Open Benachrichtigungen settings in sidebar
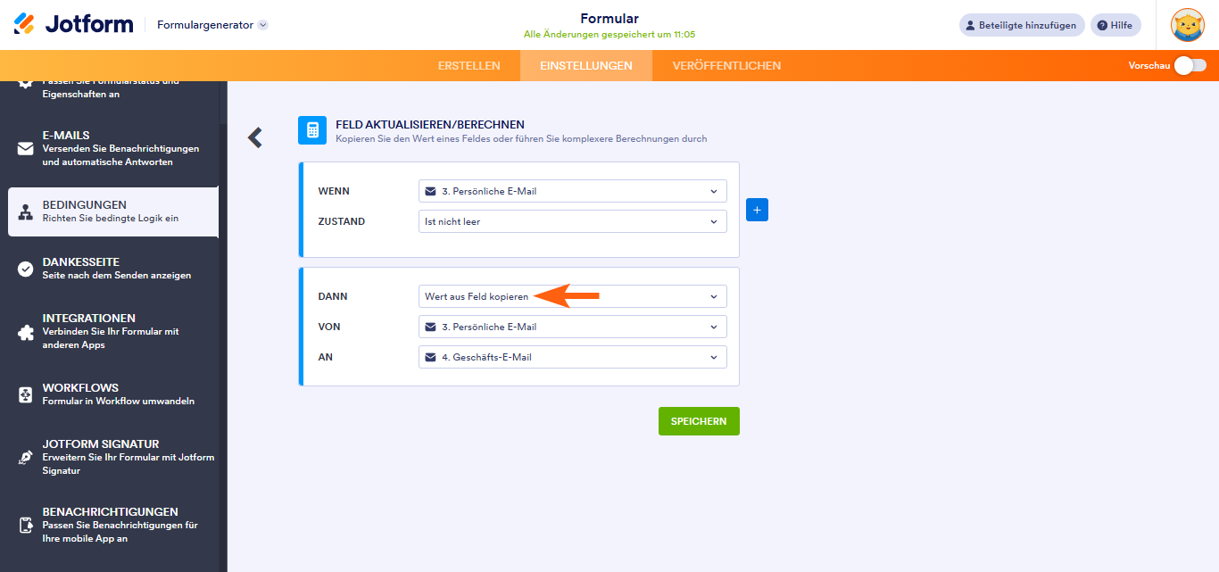The image size is (1219, 572). coord(110,525)
